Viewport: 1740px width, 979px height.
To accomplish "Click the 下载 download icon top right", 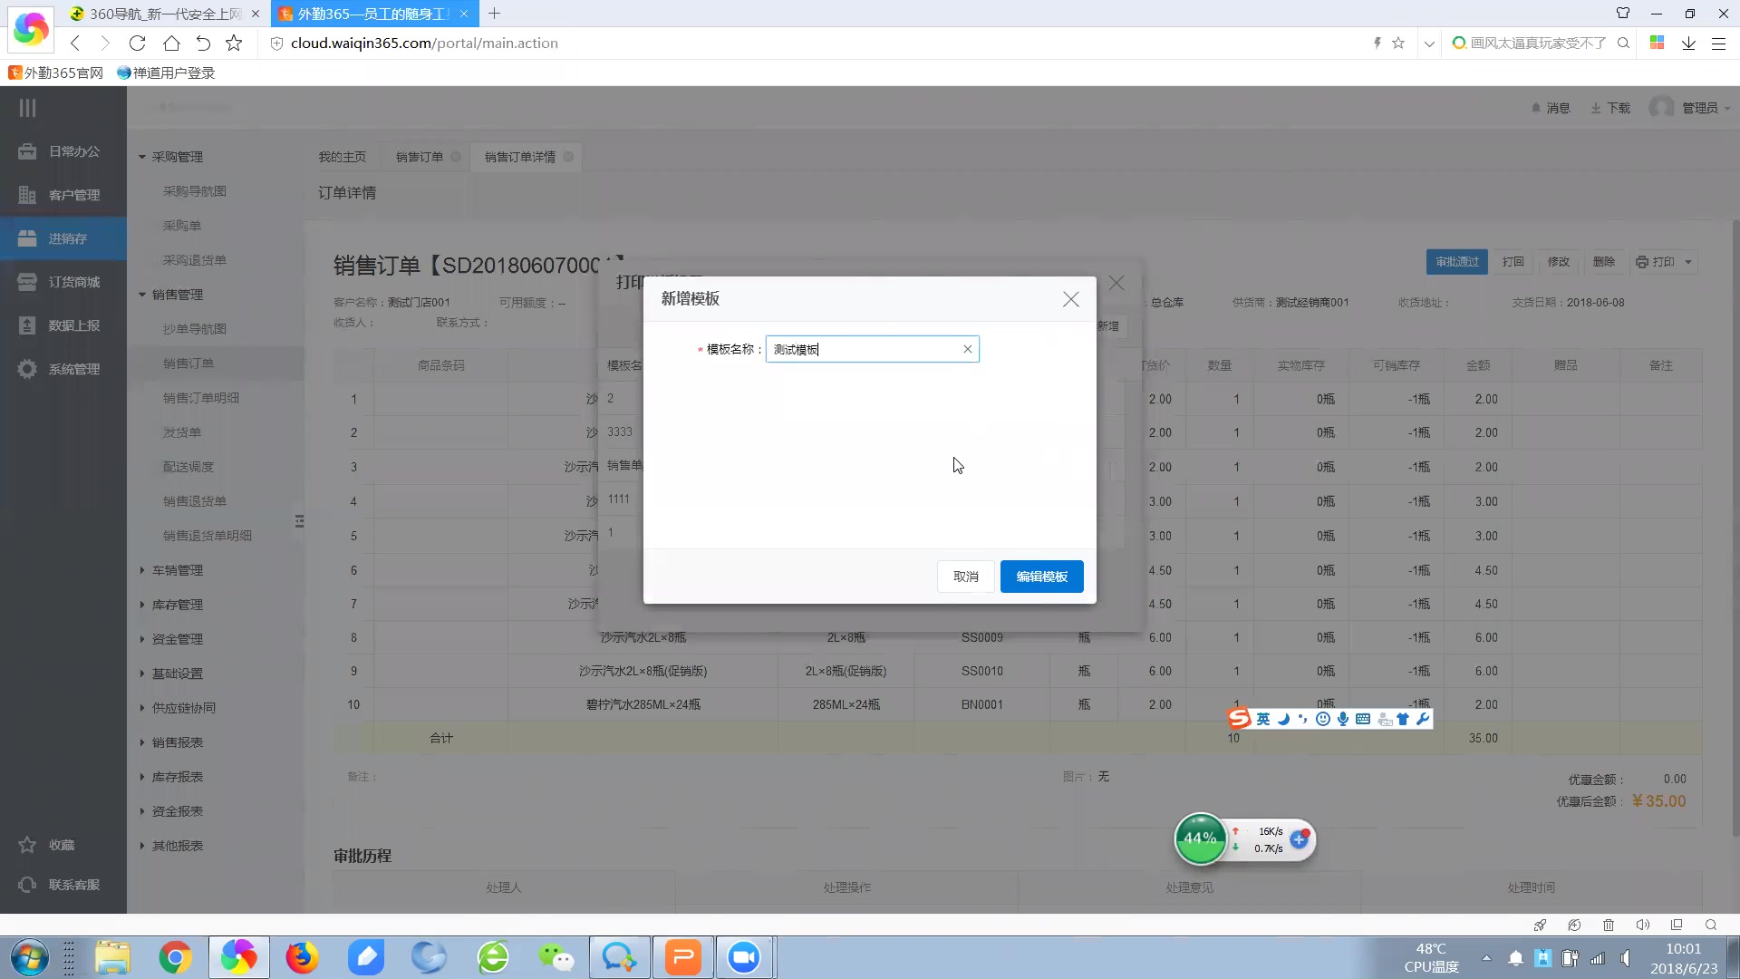I will click(x=1595, y=108).
